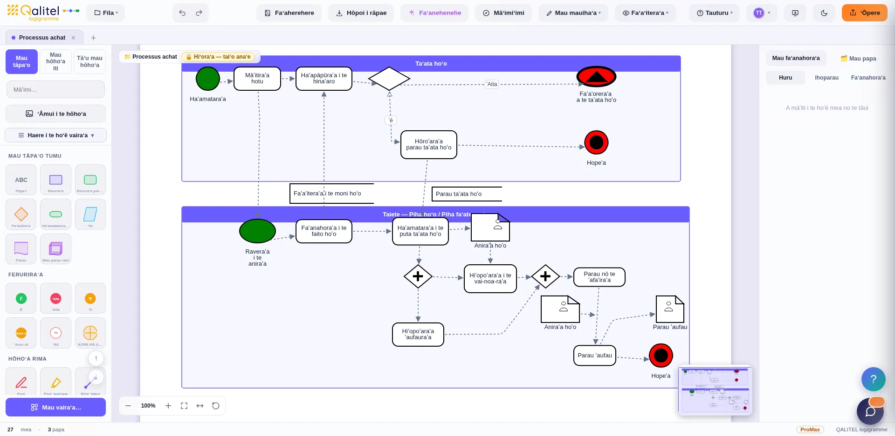Click the Processus achat breadcrumb folder
Viewport: 895px width, 436px height.
click(151, 57)
